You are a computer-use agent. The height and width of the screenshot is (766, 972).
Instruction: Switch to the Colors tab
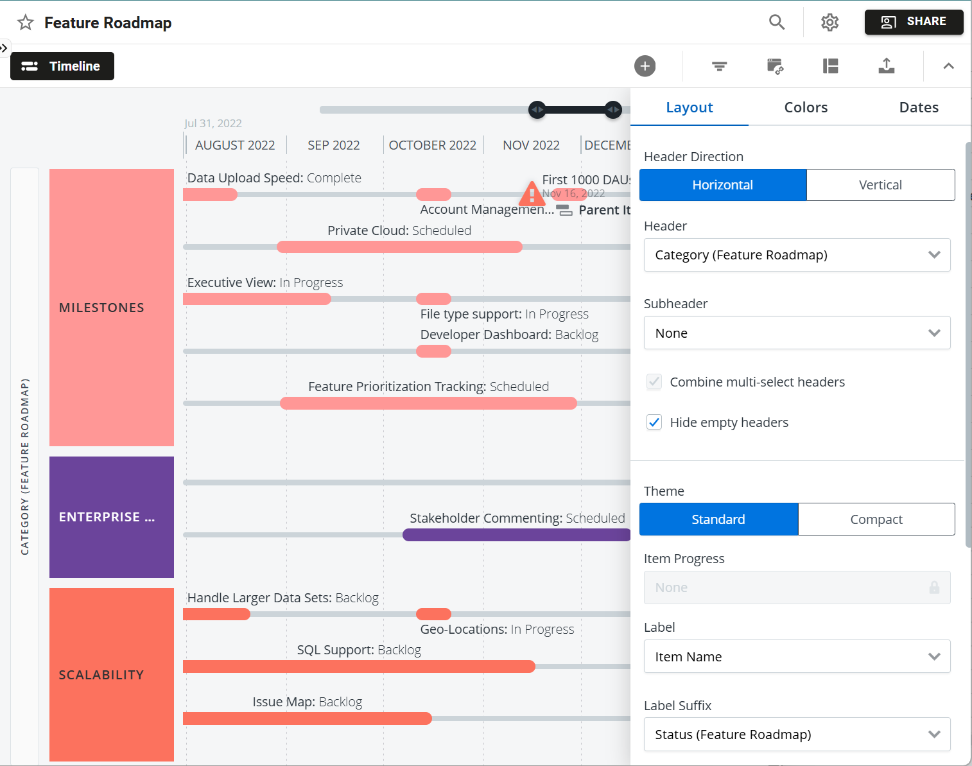pos(806,107)
